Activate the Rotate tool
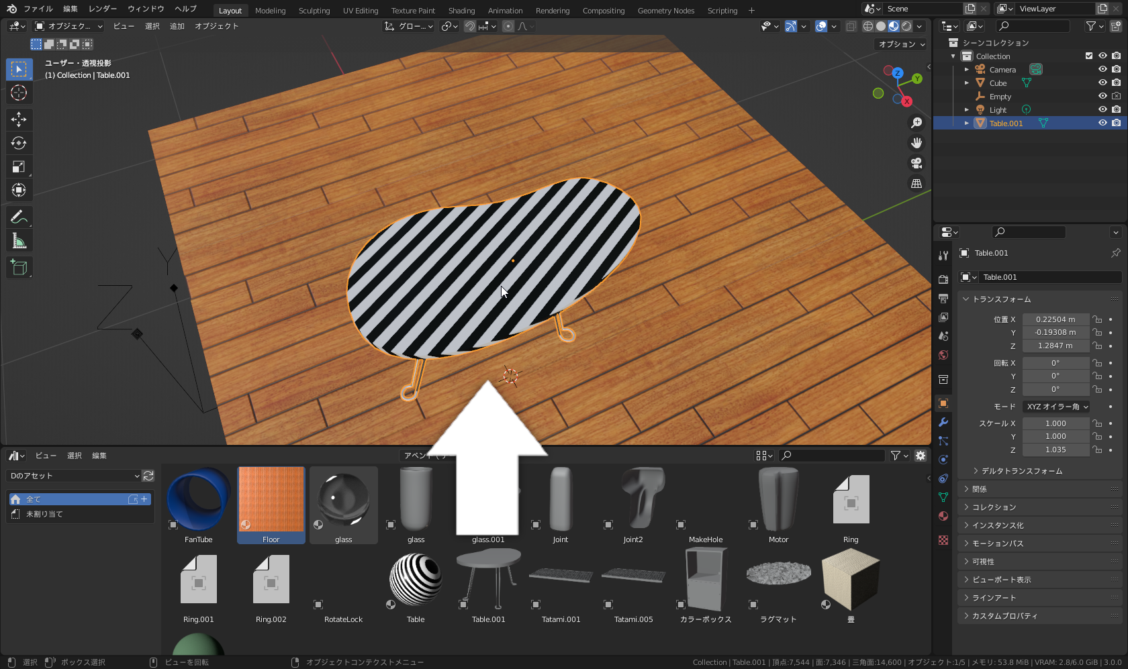 pos(19,143)
